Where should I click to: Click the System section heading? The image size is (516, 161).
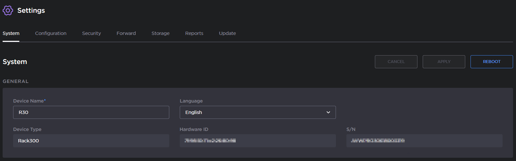click(15, 62)
